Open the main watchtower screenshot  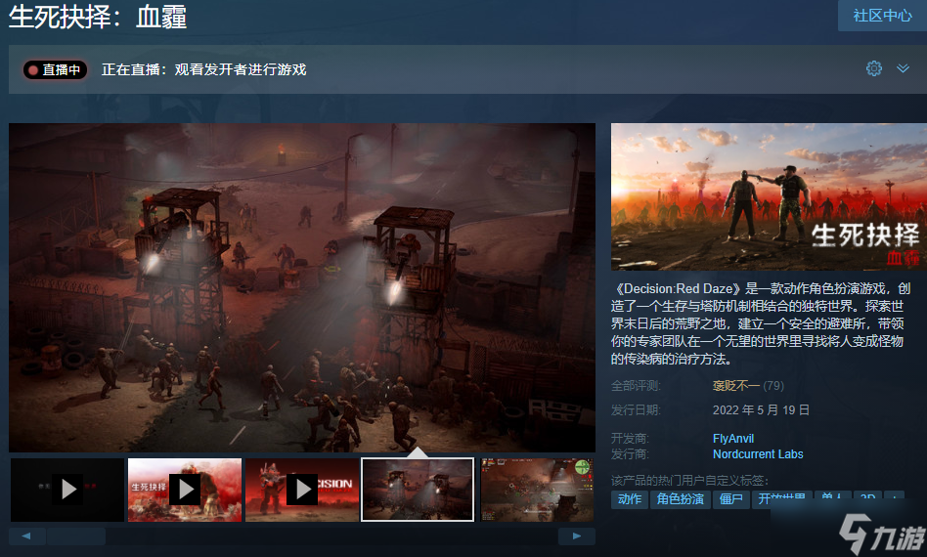pos(302,287)
